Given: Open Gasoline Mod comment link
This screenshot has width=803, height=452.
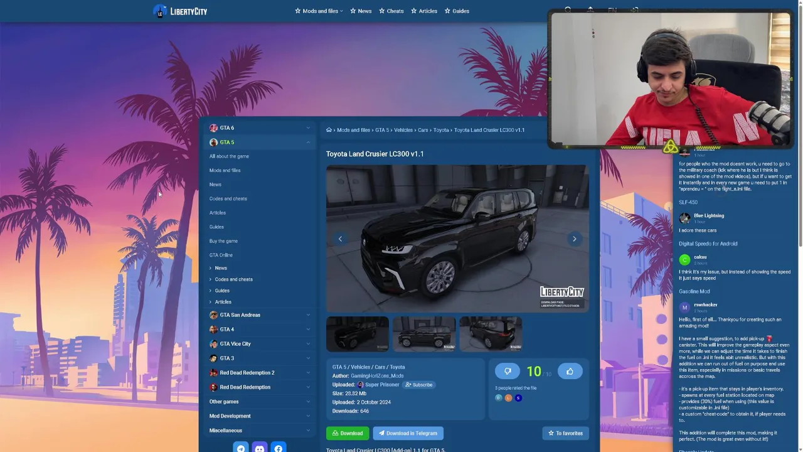Looking at the screenshot, I should pyautogui.click(x=694, y=291).
